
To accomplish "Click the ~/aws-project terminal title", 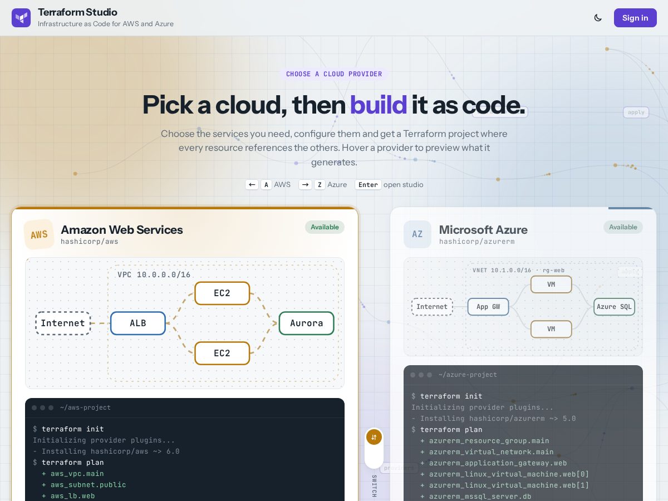I will (85, 408).
